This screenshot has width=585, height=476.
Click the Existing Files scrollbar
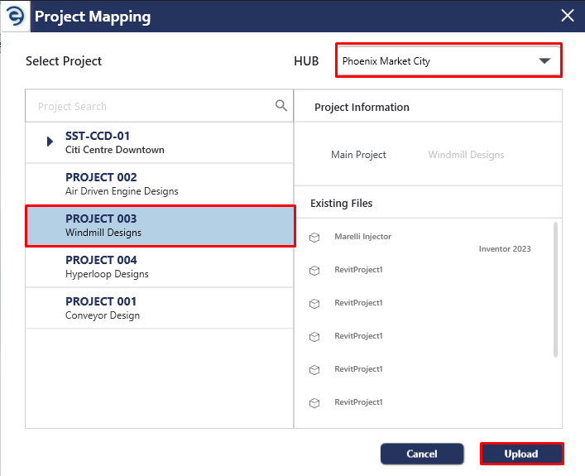pyautogui.click(x=555, y=290)
